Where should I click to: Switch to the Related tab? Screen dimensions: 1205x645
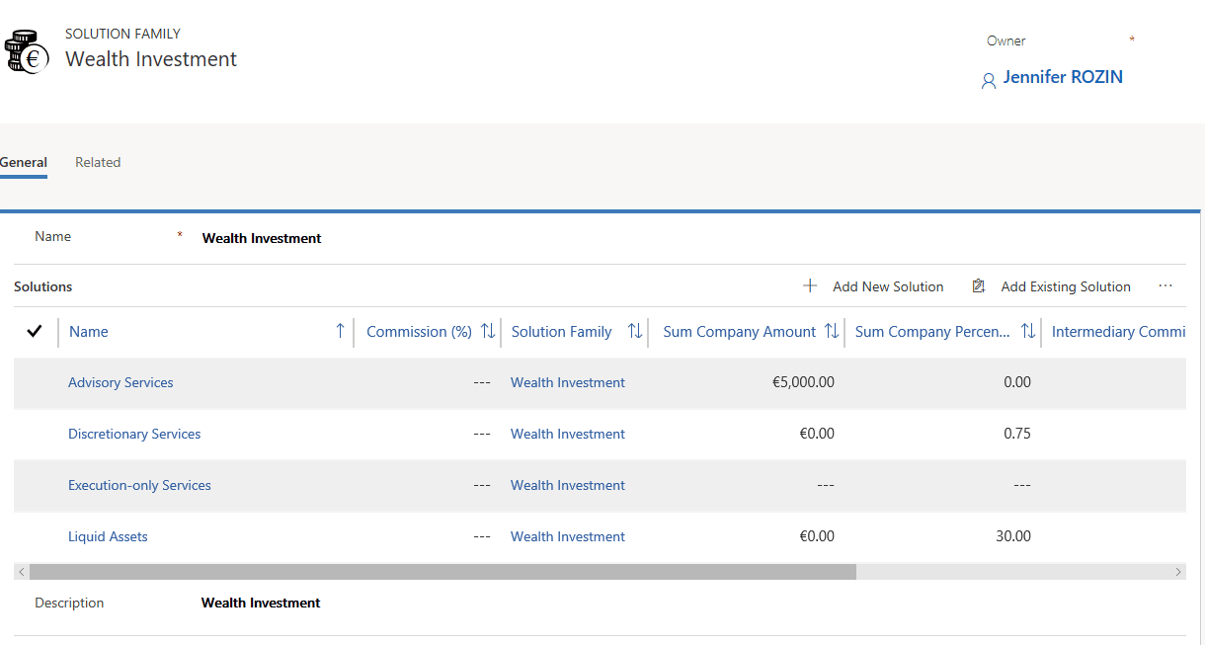(x=98, y=162)
